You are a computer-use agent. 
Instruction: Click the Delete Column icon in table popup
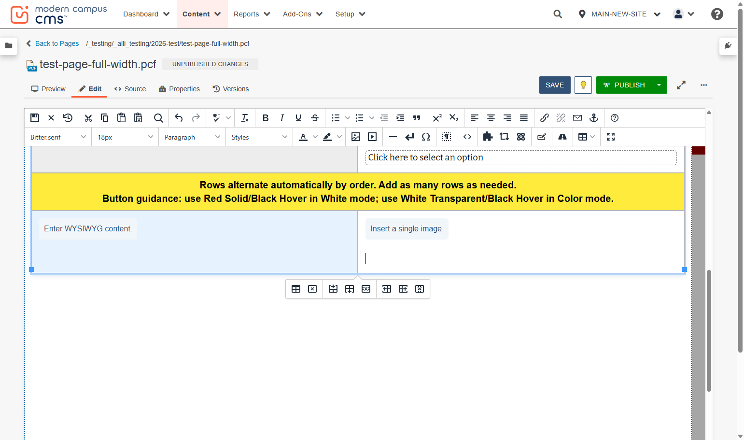coord(420,289)
